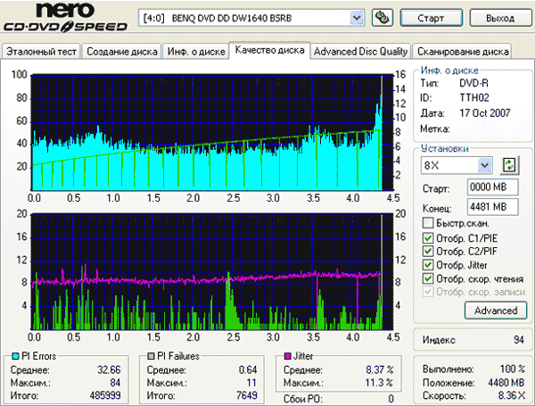This screenshot has height=406, width=535.
Task: Click PI Failures maximum 11
Action: pos(251,383)
